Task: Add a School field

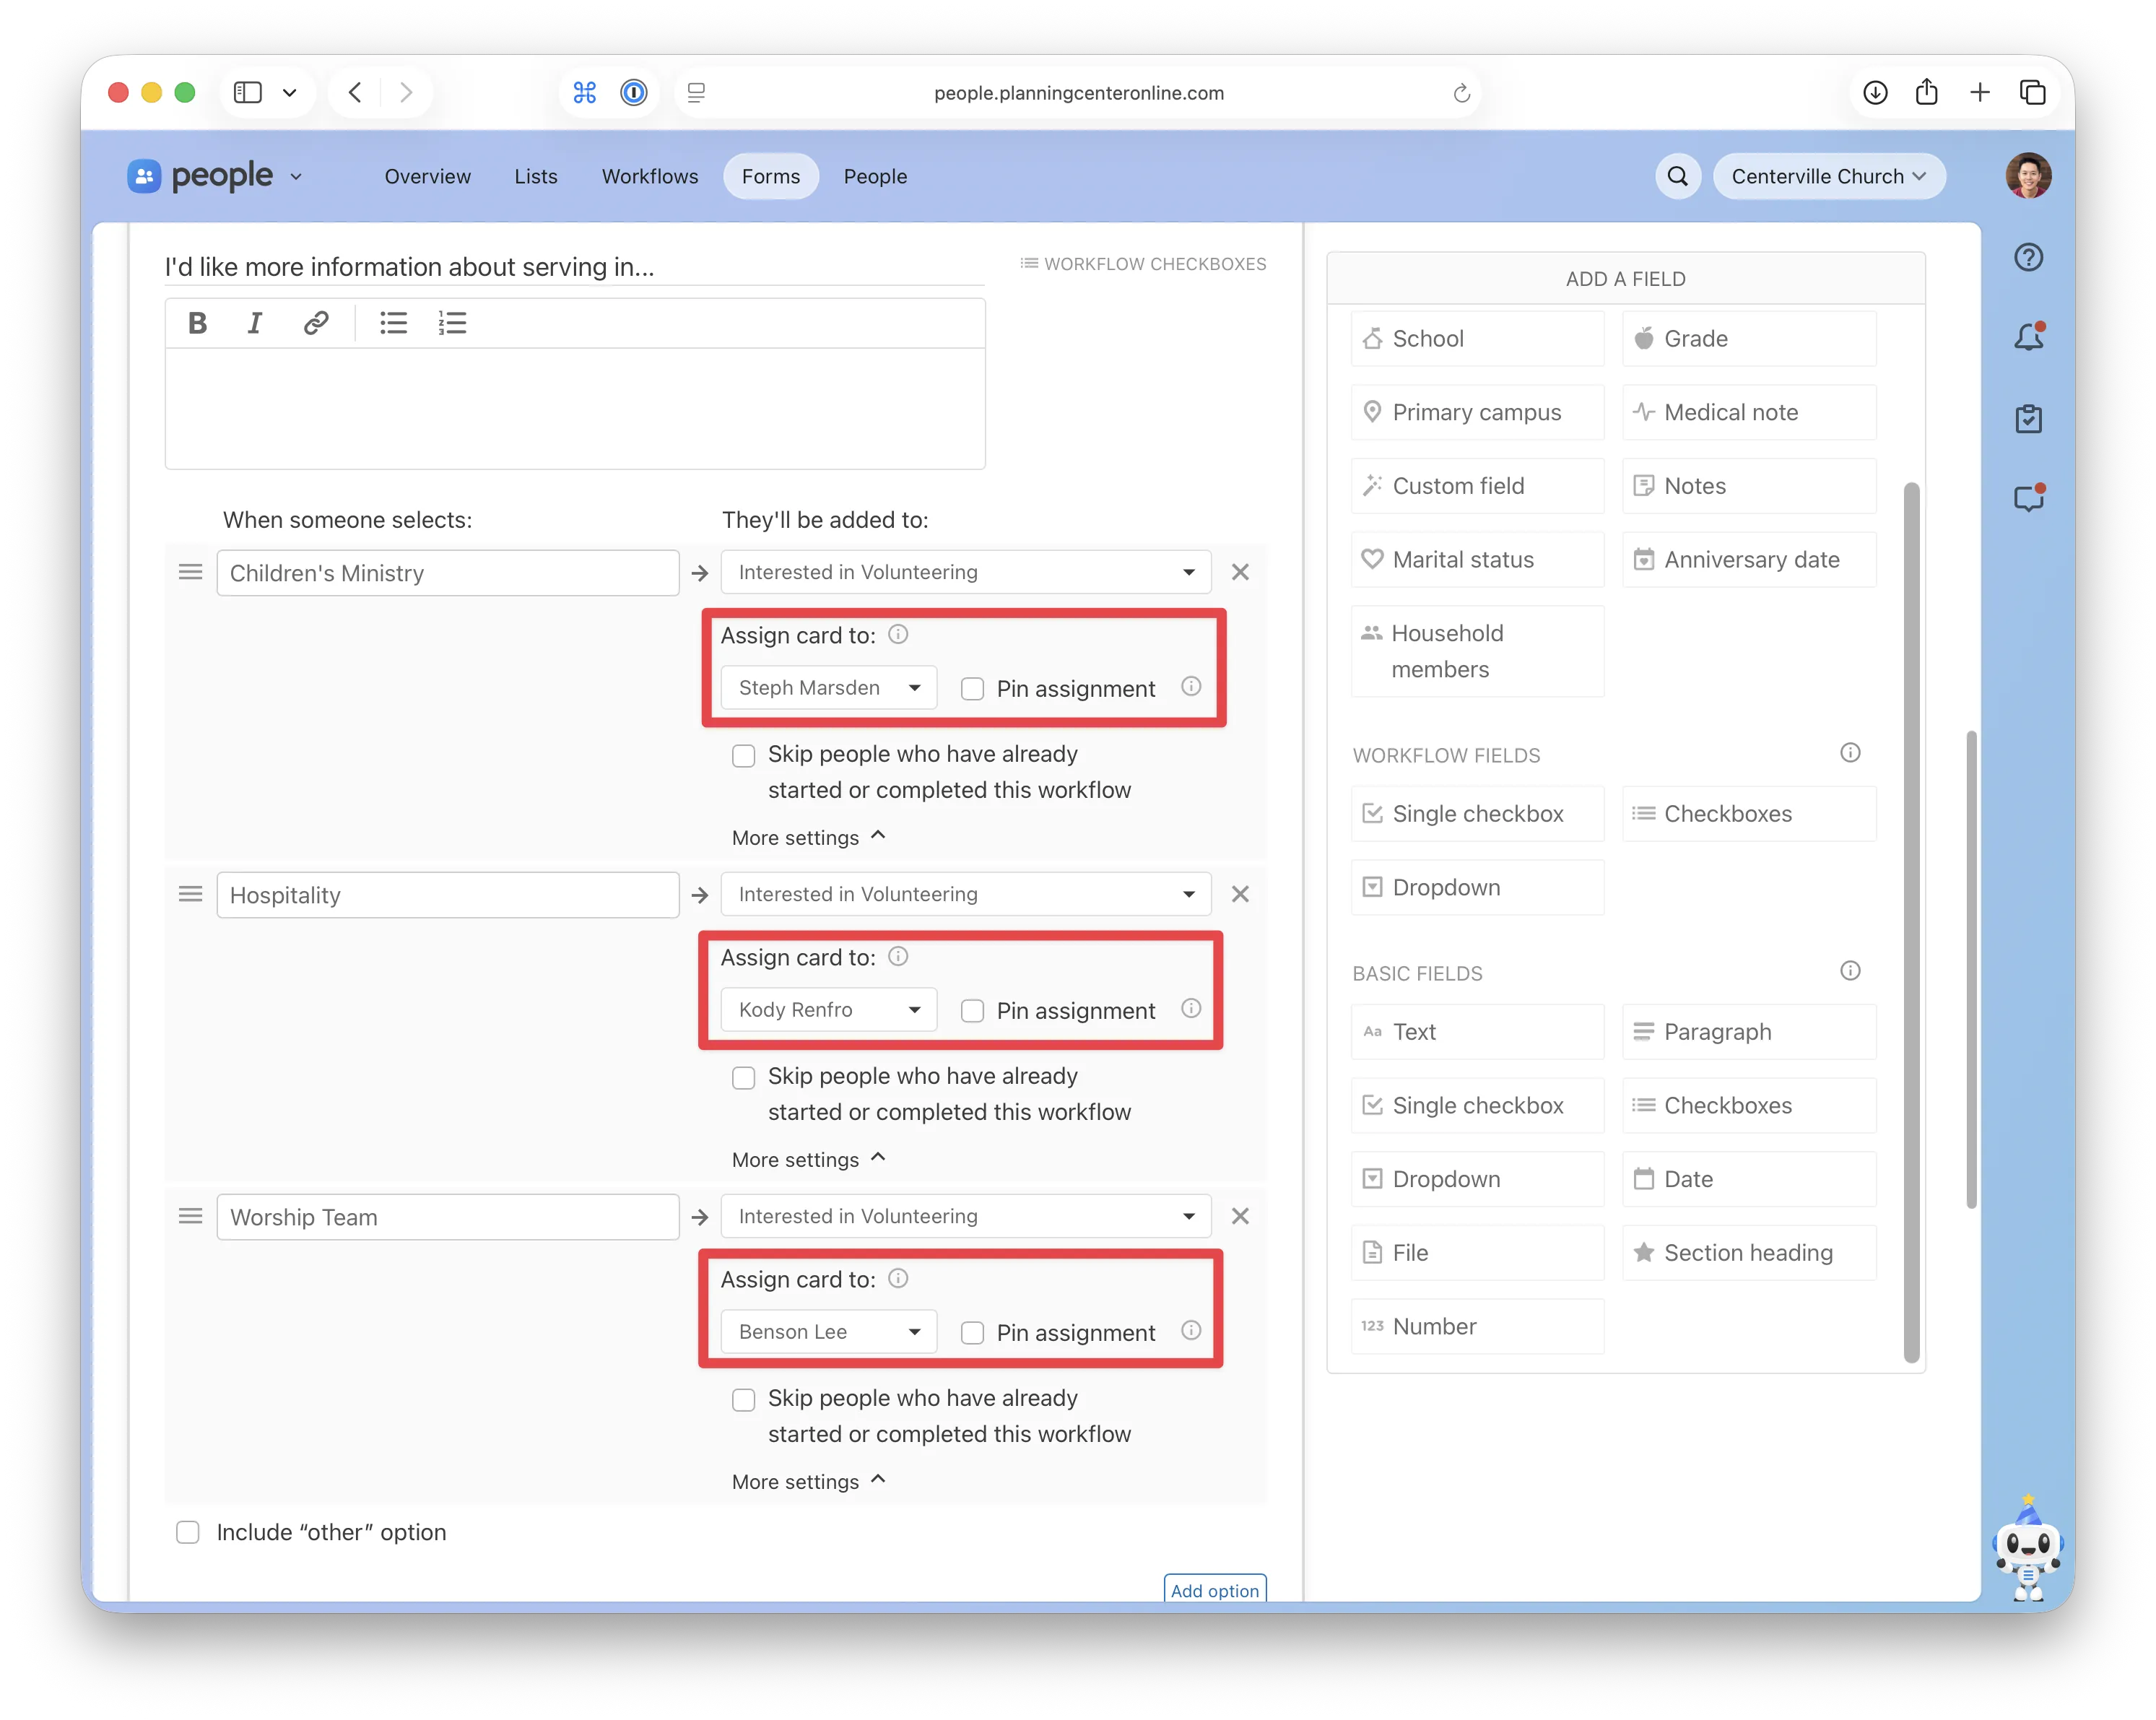Action: (1477, 338)
